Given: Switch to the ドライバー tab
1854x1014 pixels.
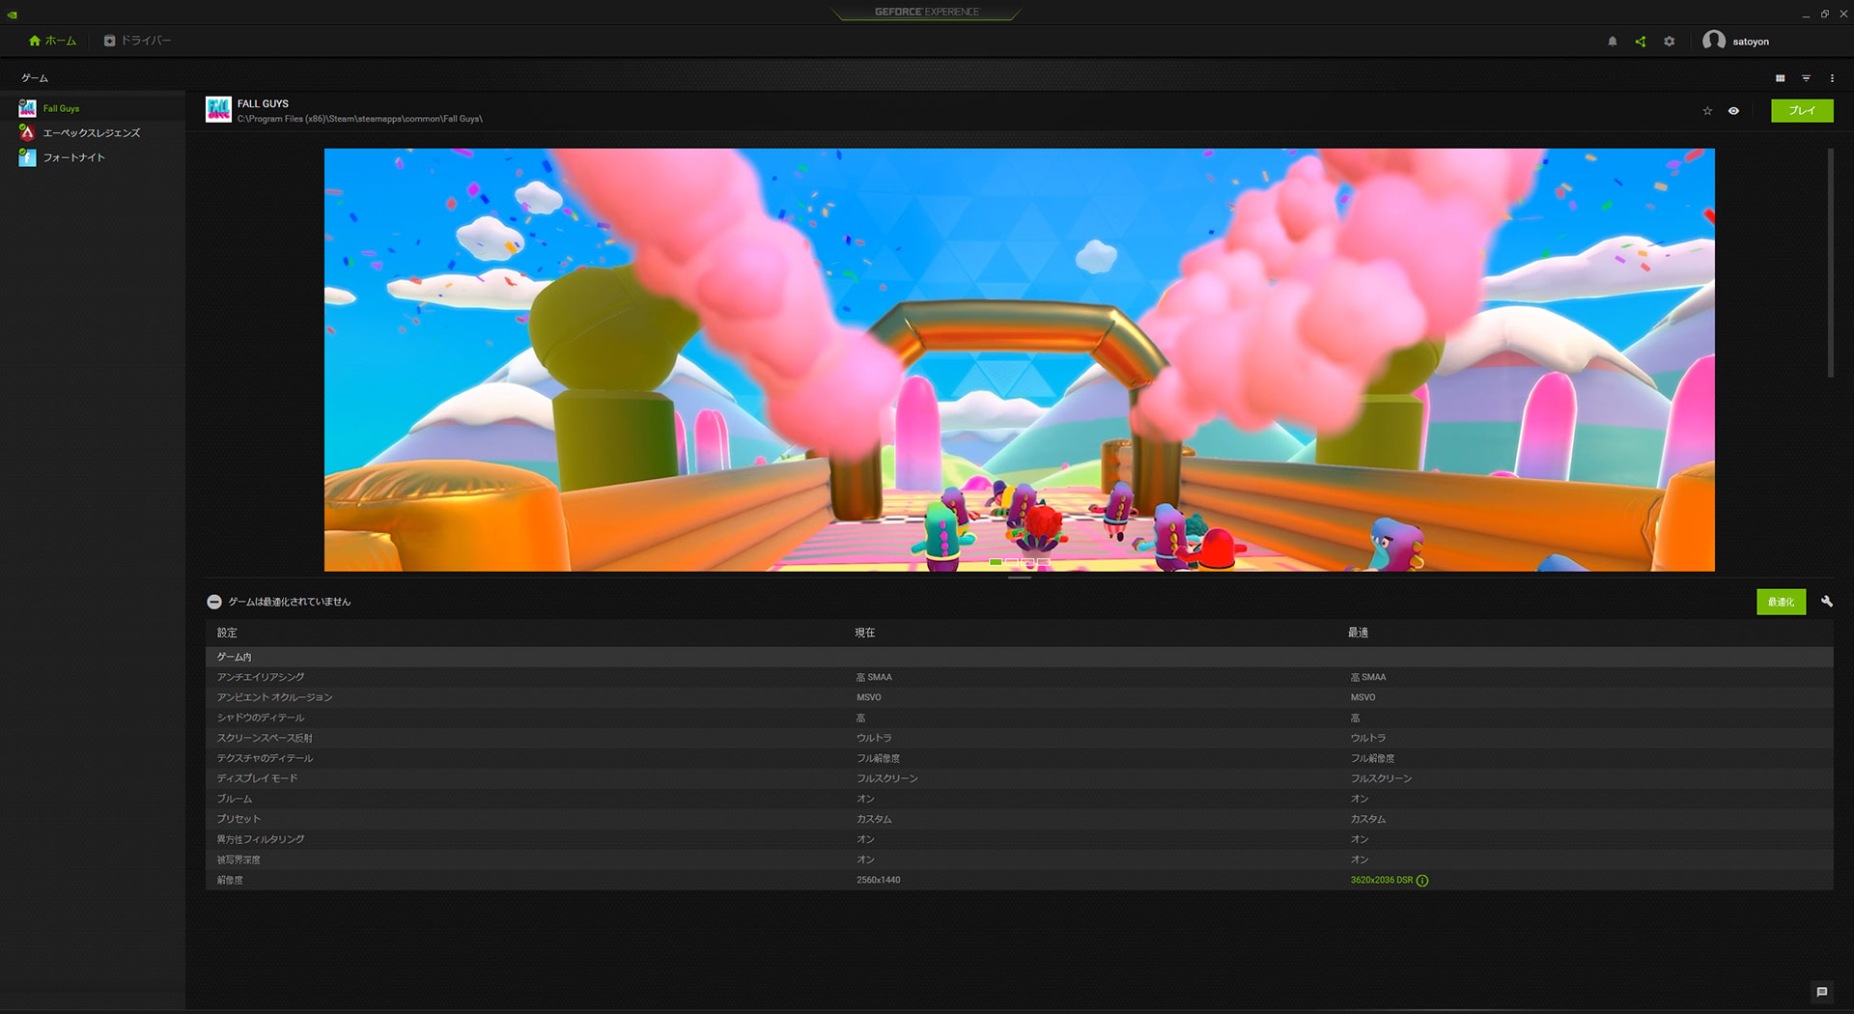Looking at the screenshot, I should point(138,41).
